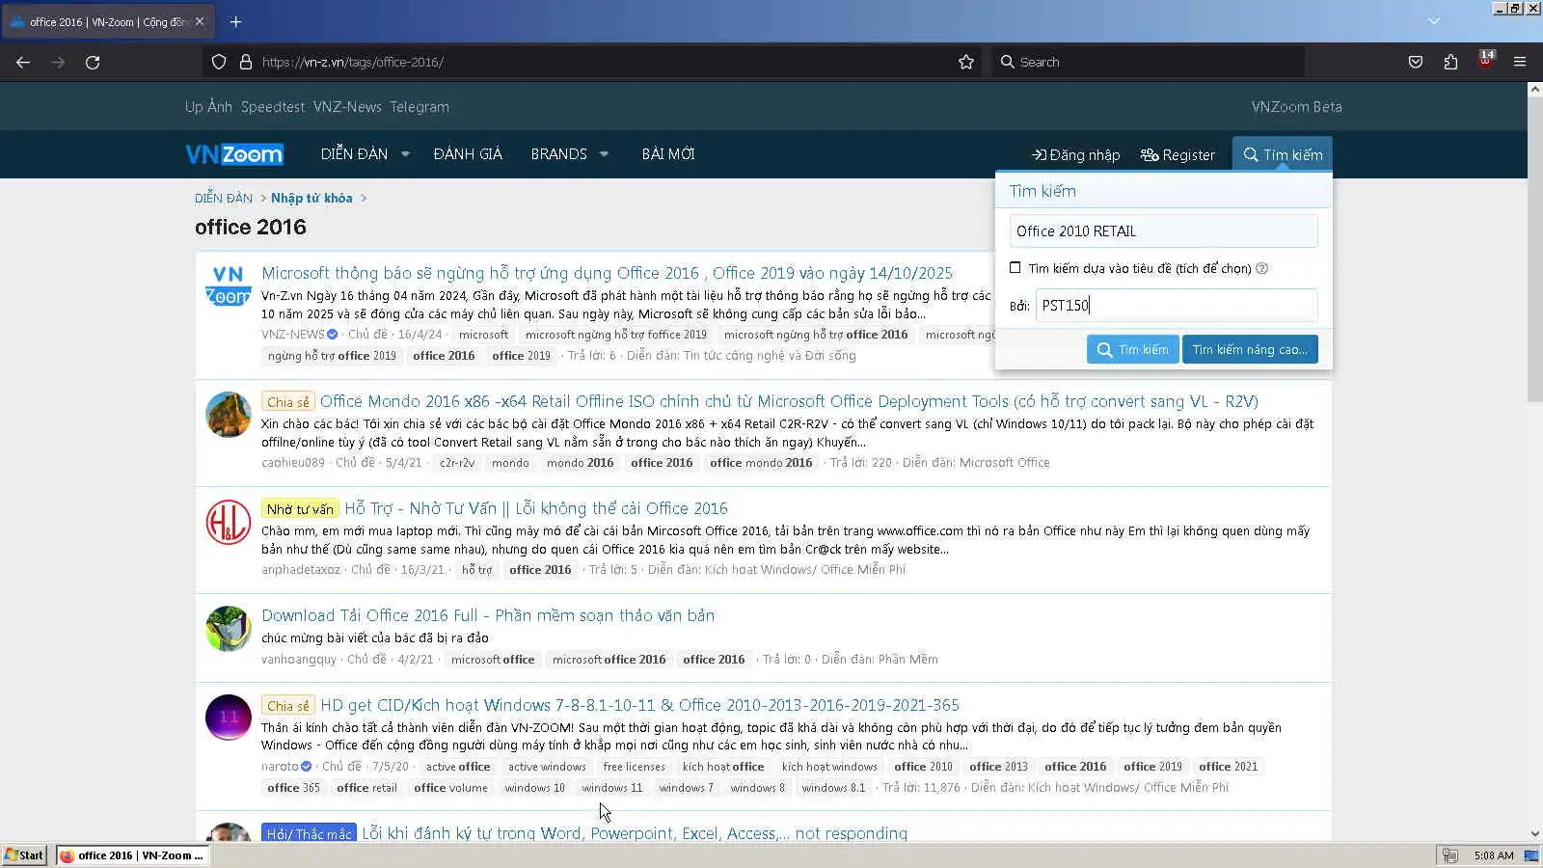Click the Register link
Screen dimensions: 1543x868
1178,155
